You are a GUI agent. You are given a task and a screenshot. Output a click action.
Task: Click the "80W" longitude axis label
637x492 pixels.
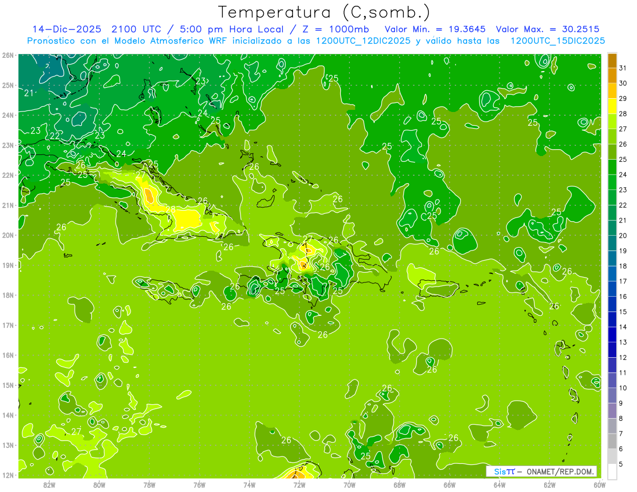click(99, 485)
